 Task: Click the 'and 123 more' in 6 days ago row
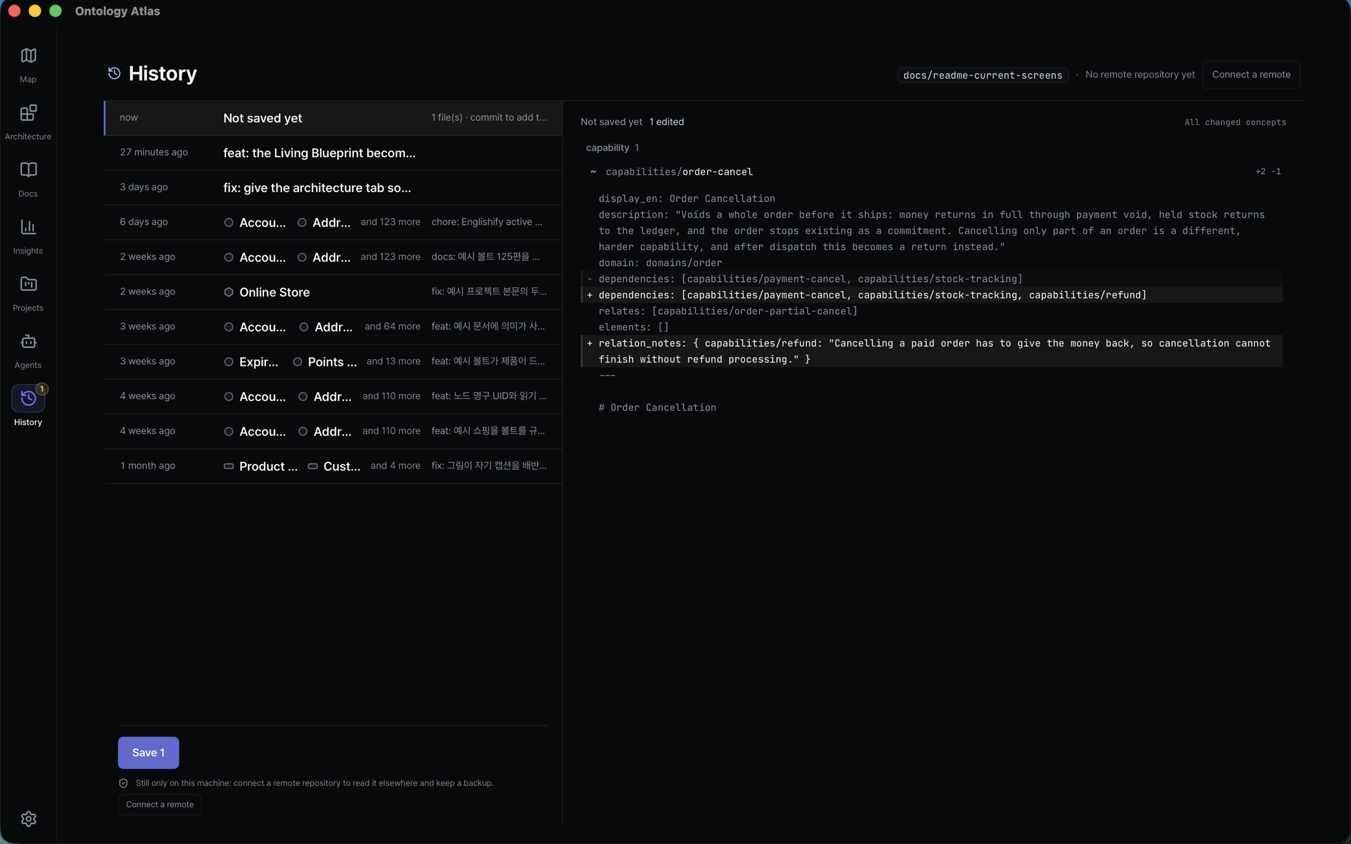click(x=391, y=222)
